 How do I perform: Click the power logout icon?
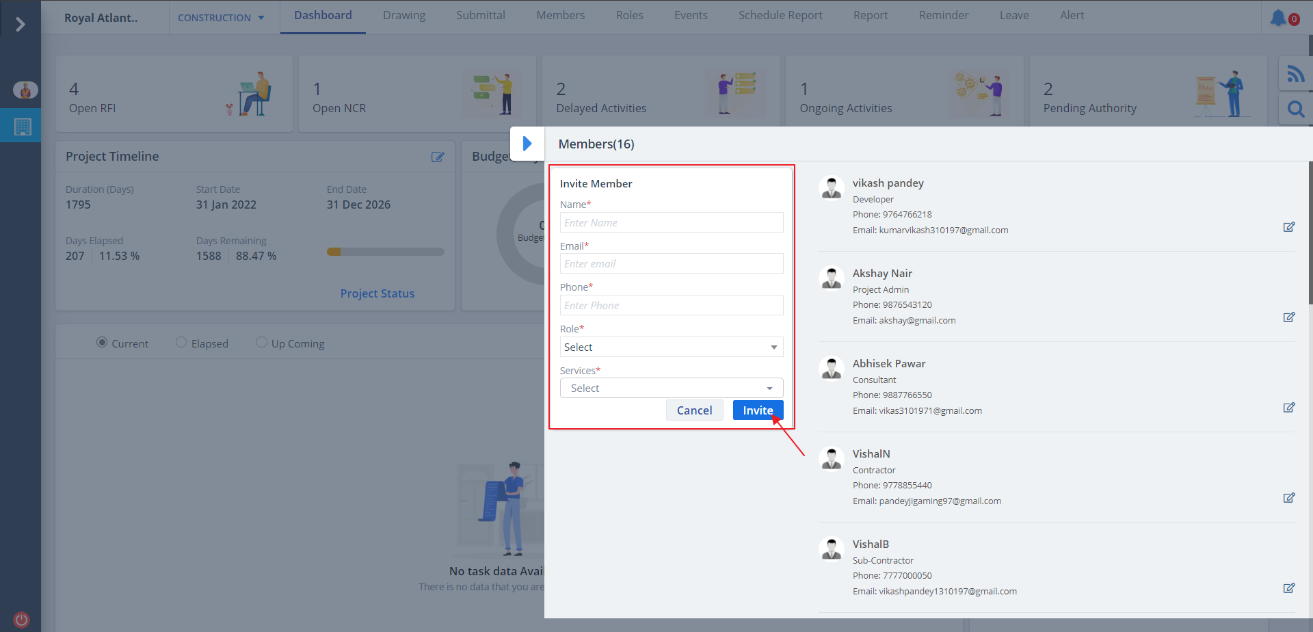pos(21,620)
